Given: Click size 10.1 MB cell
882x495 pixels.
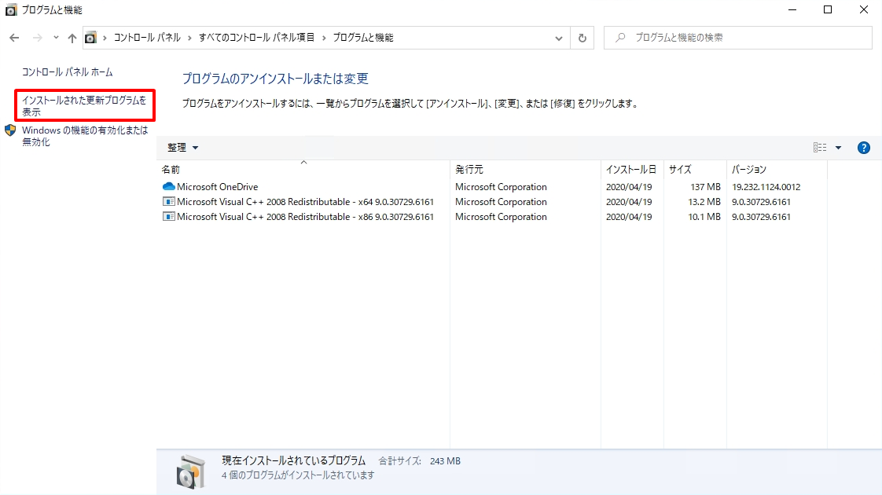Looking at the screenshot, I should pyautogui.click(x=704, y=217).
